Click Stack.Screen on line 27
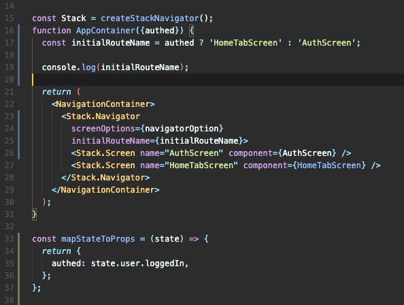 [103, 165]
